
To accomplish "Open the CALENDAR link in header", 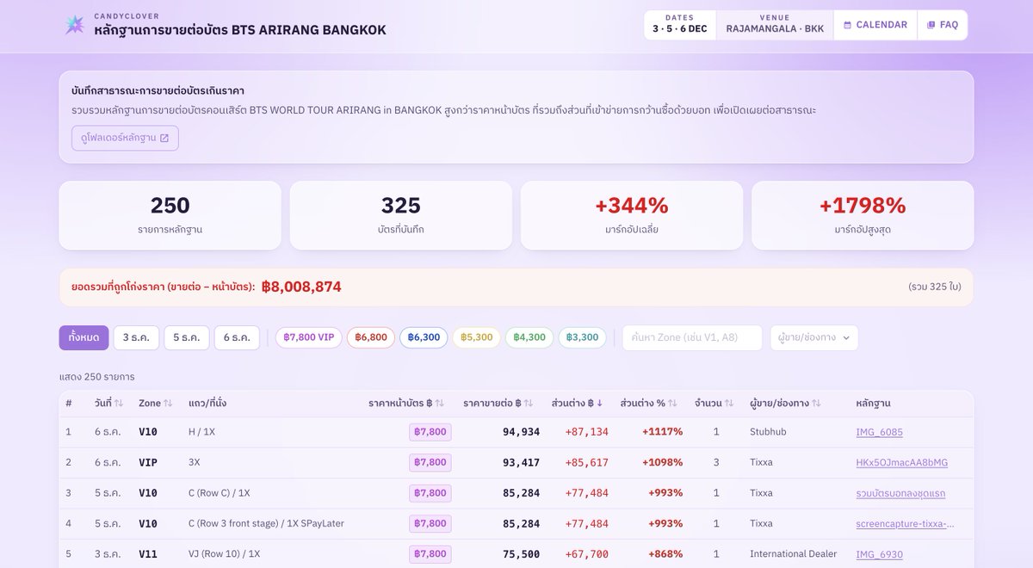I will tap(875, 25).
